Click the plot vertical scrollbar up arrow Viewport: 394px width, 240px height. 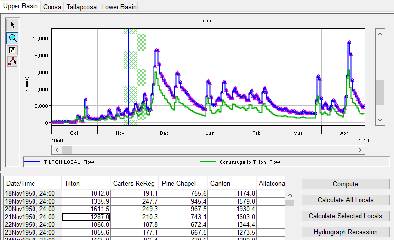[380, 33]
